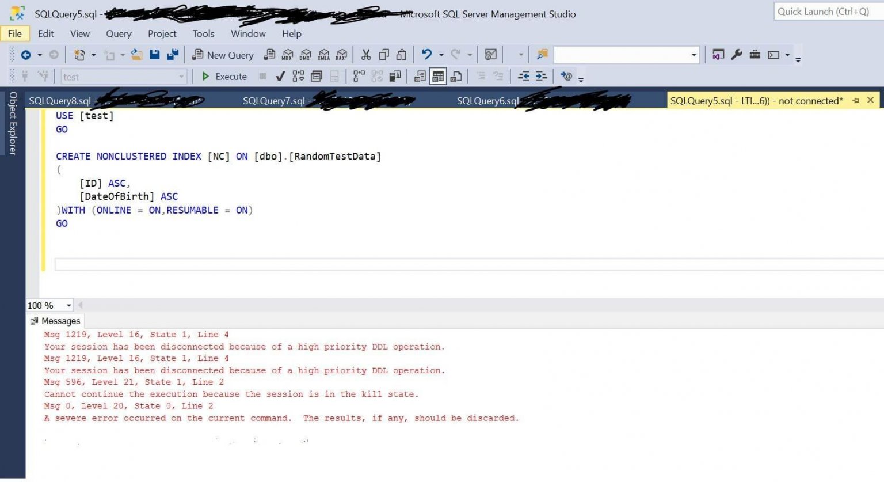
Task: Click the Undo arrow icon
Action: pos(426,55)
